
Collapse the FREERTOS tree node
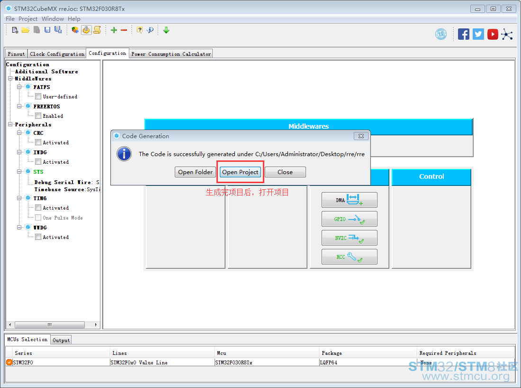[19, 106]
